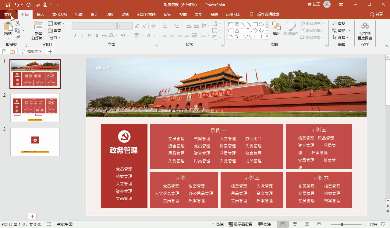390x228 pixels.
Task: Select the triangle shape in gallery
Action: (x=237, y=30)
